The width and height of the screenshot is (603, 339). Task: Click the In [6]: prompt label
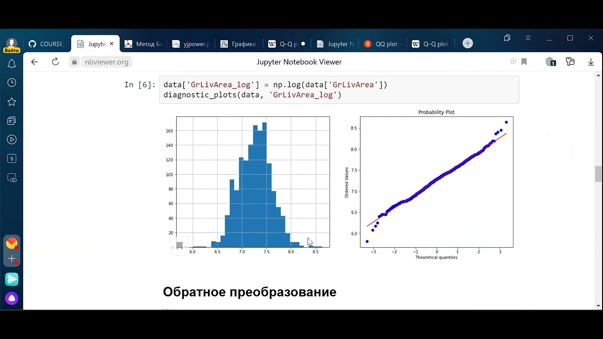pos(139,85)
